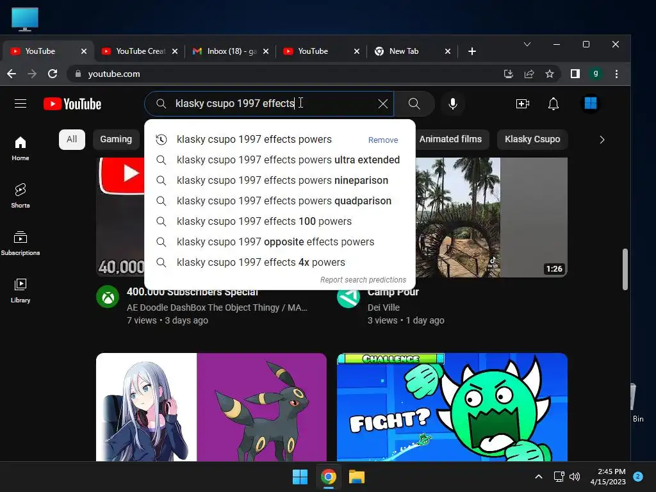Open the palm trees video thumbnail
Viewport: 656px width, 492px height.
pyautogui.click(x=491, y=217)
